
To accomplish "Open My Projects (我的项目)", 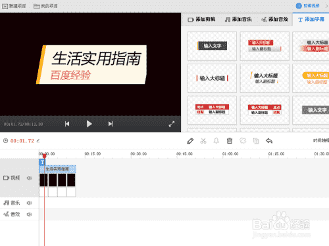I will [45, 6].
